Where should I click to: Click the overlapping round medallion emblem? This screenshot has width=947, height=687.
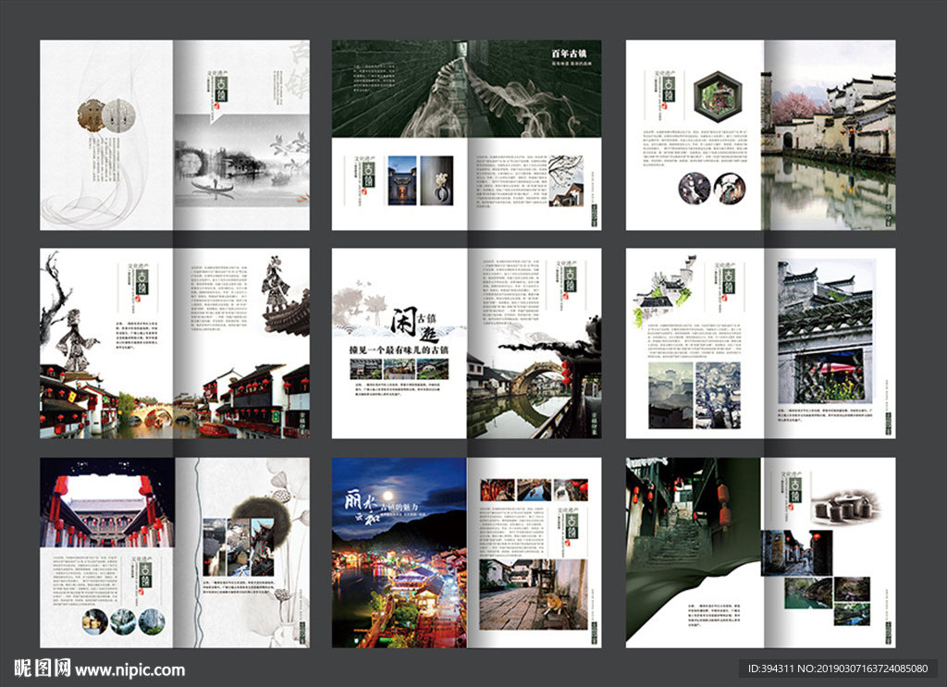click(106, 115)
